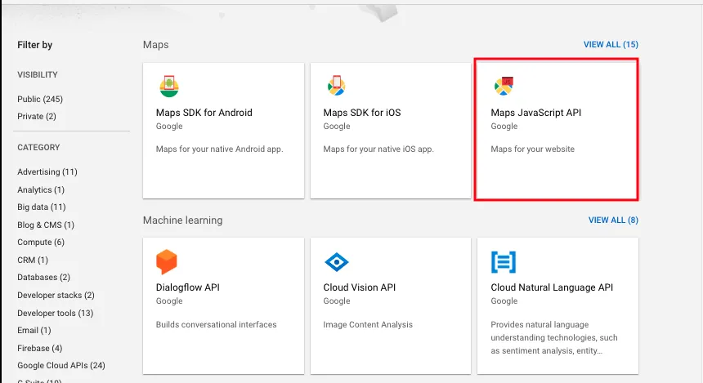This screenshot has width=703, height=383.
Task: Select Google Cloud APIs category
Action: 61,365
